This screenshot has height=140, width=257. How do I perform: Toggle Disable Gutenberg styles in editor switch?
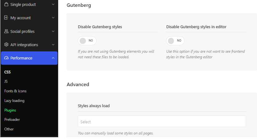click(x=175, y=41)
